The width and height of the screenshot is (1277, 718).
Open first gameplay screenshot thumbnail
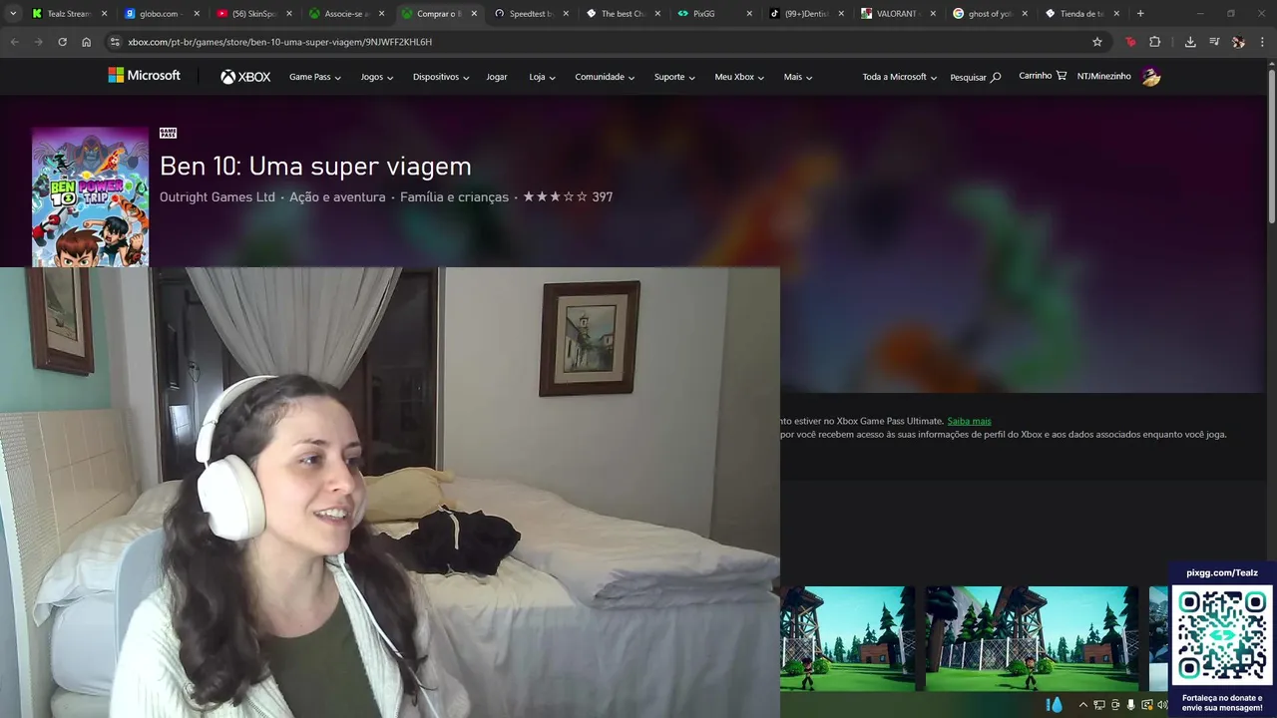[x=847, y=638]
